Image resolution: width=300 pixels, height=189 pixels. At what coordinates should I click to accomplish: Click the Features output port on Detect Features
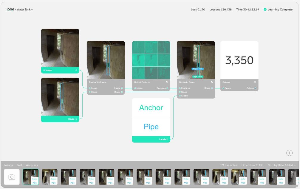(167, 88)
